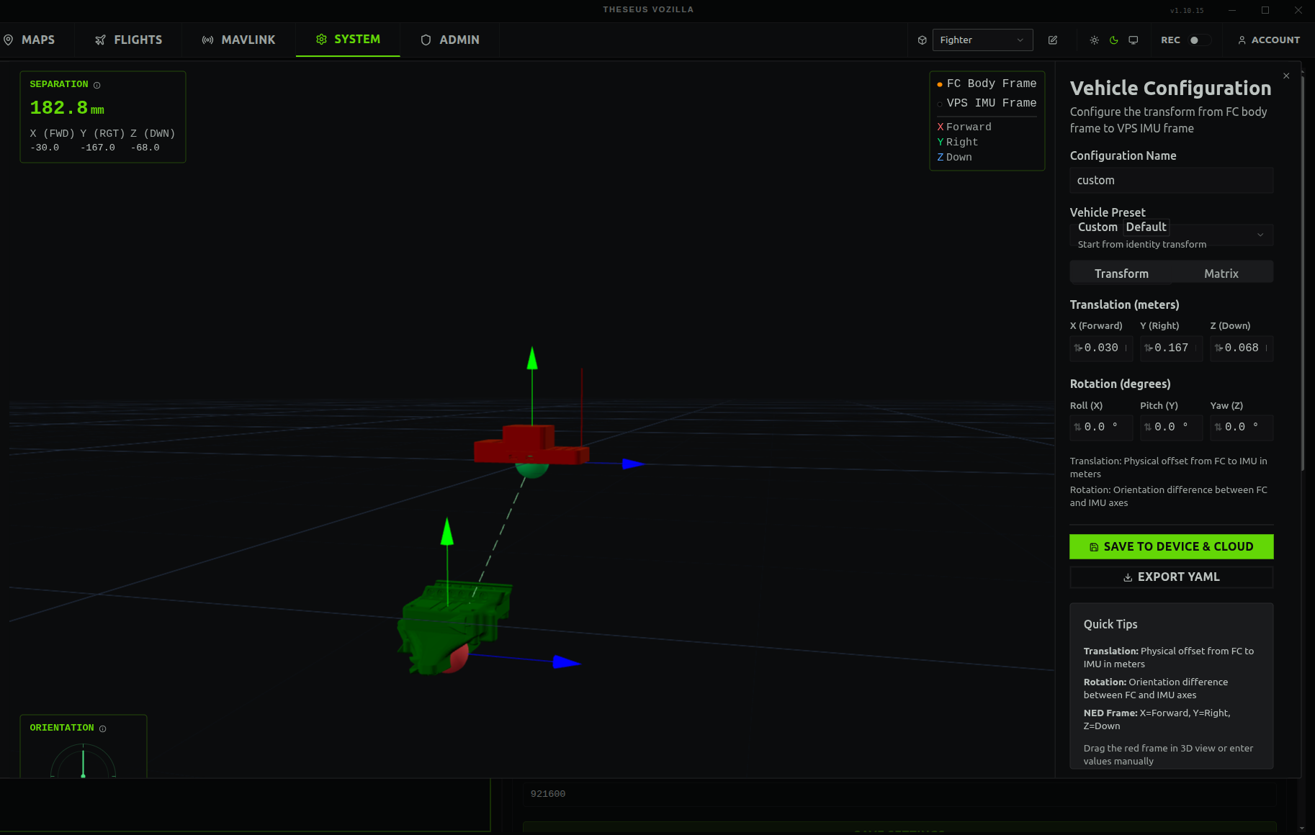Switch to the Matrix tab
Viewport: 1315px width, 835px height.
[x=1221, y=274]
